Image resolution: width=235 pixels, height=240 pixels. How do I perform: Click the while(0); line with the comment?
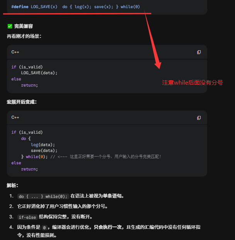pos(91,157)
